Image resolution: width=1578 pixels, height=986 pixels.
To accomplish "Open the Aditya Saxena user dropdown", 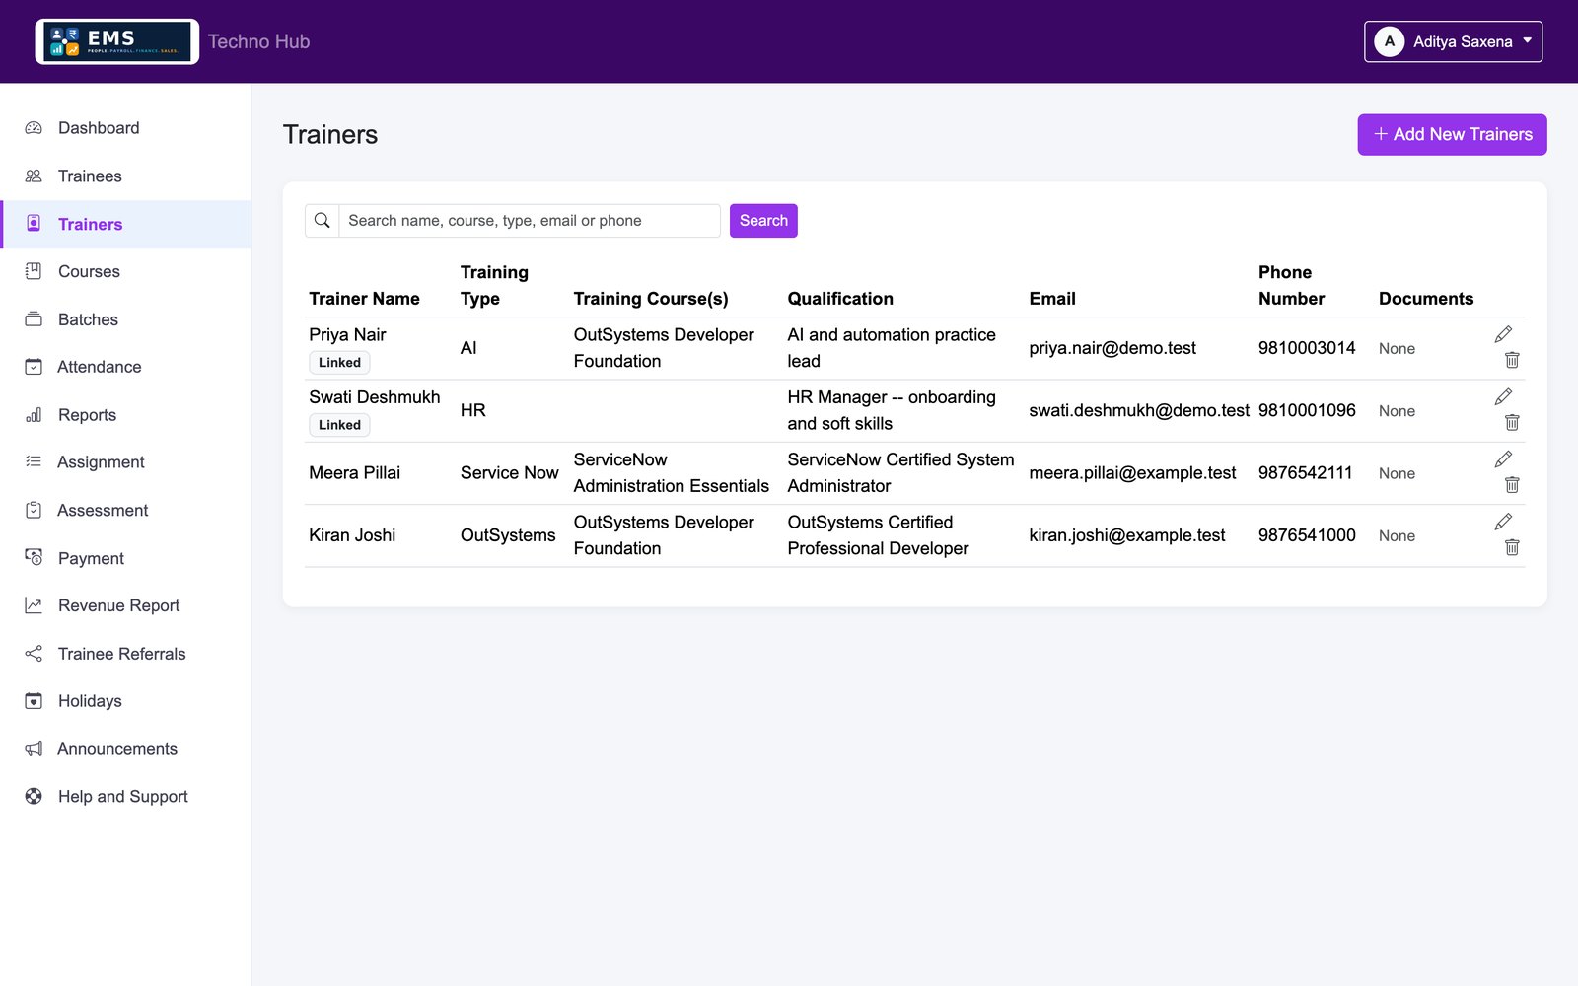I will (x=1453, y=41).
